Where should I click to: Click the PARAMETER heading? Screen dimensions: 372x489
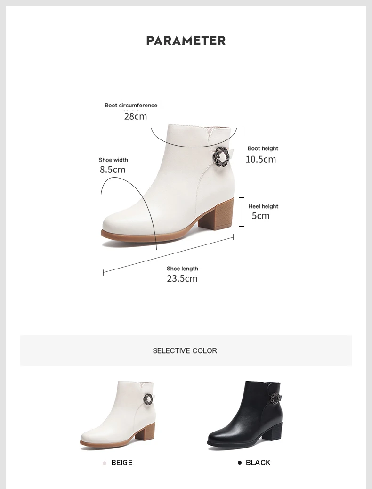coord(186,41)
